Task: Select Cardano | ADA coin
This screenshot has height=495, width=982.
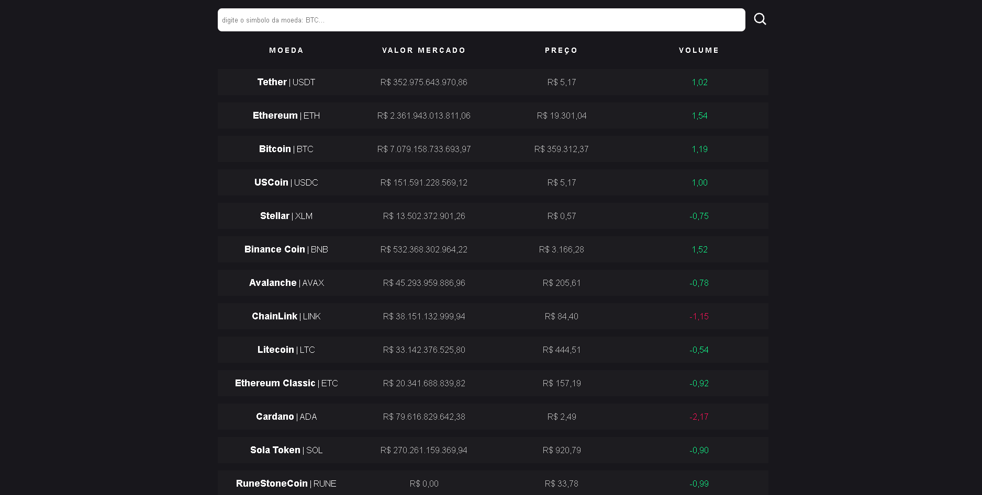Action: [x=286, y=417]
